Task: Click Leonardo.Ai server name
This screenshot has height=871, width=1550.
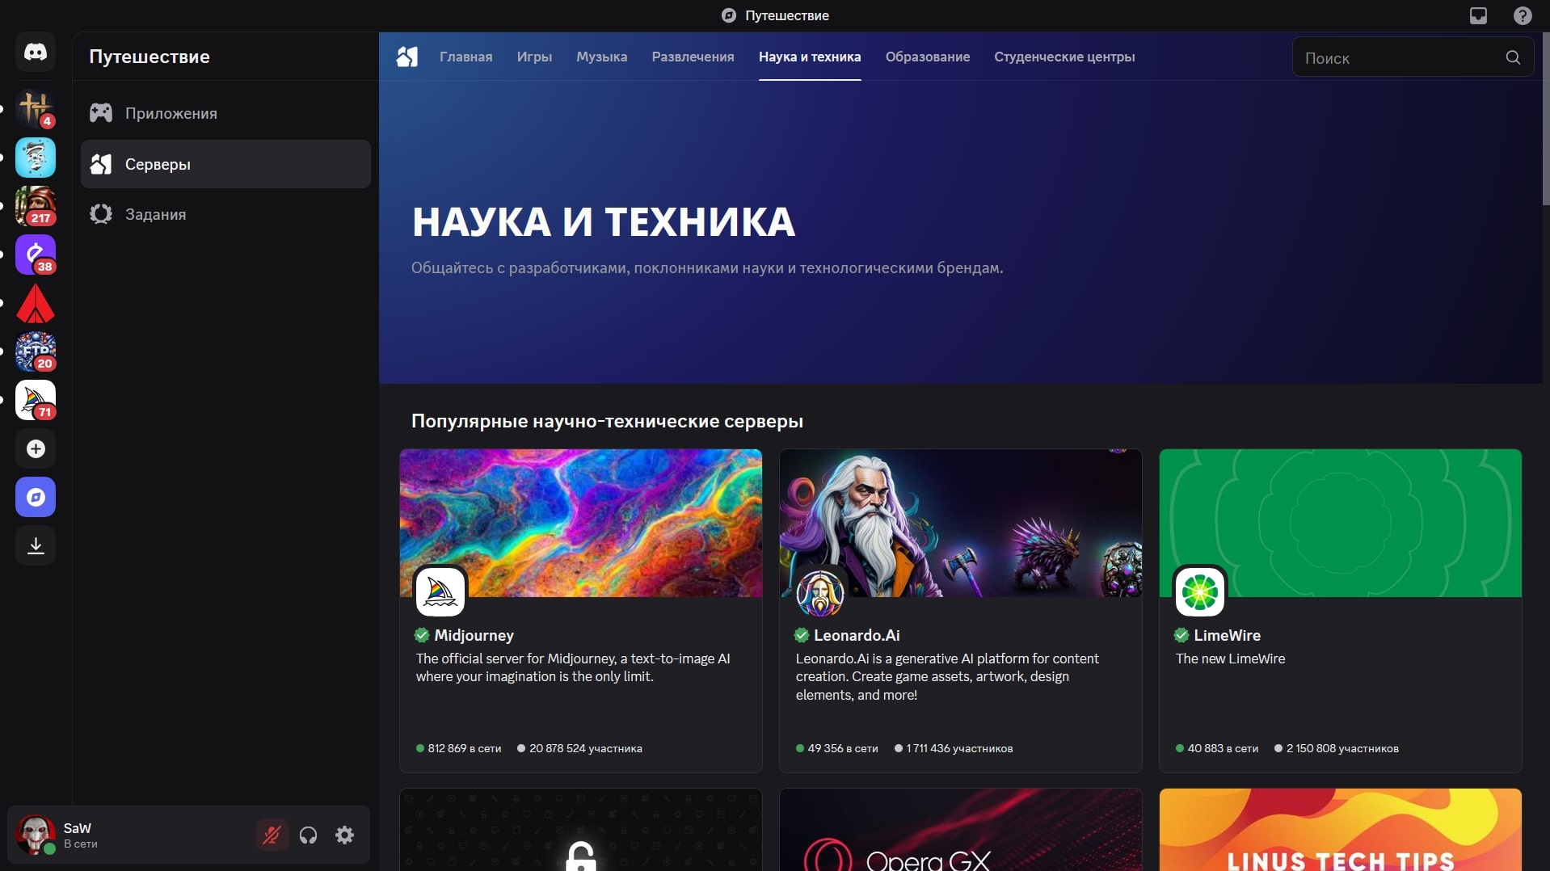Action: tap(857, 635)
